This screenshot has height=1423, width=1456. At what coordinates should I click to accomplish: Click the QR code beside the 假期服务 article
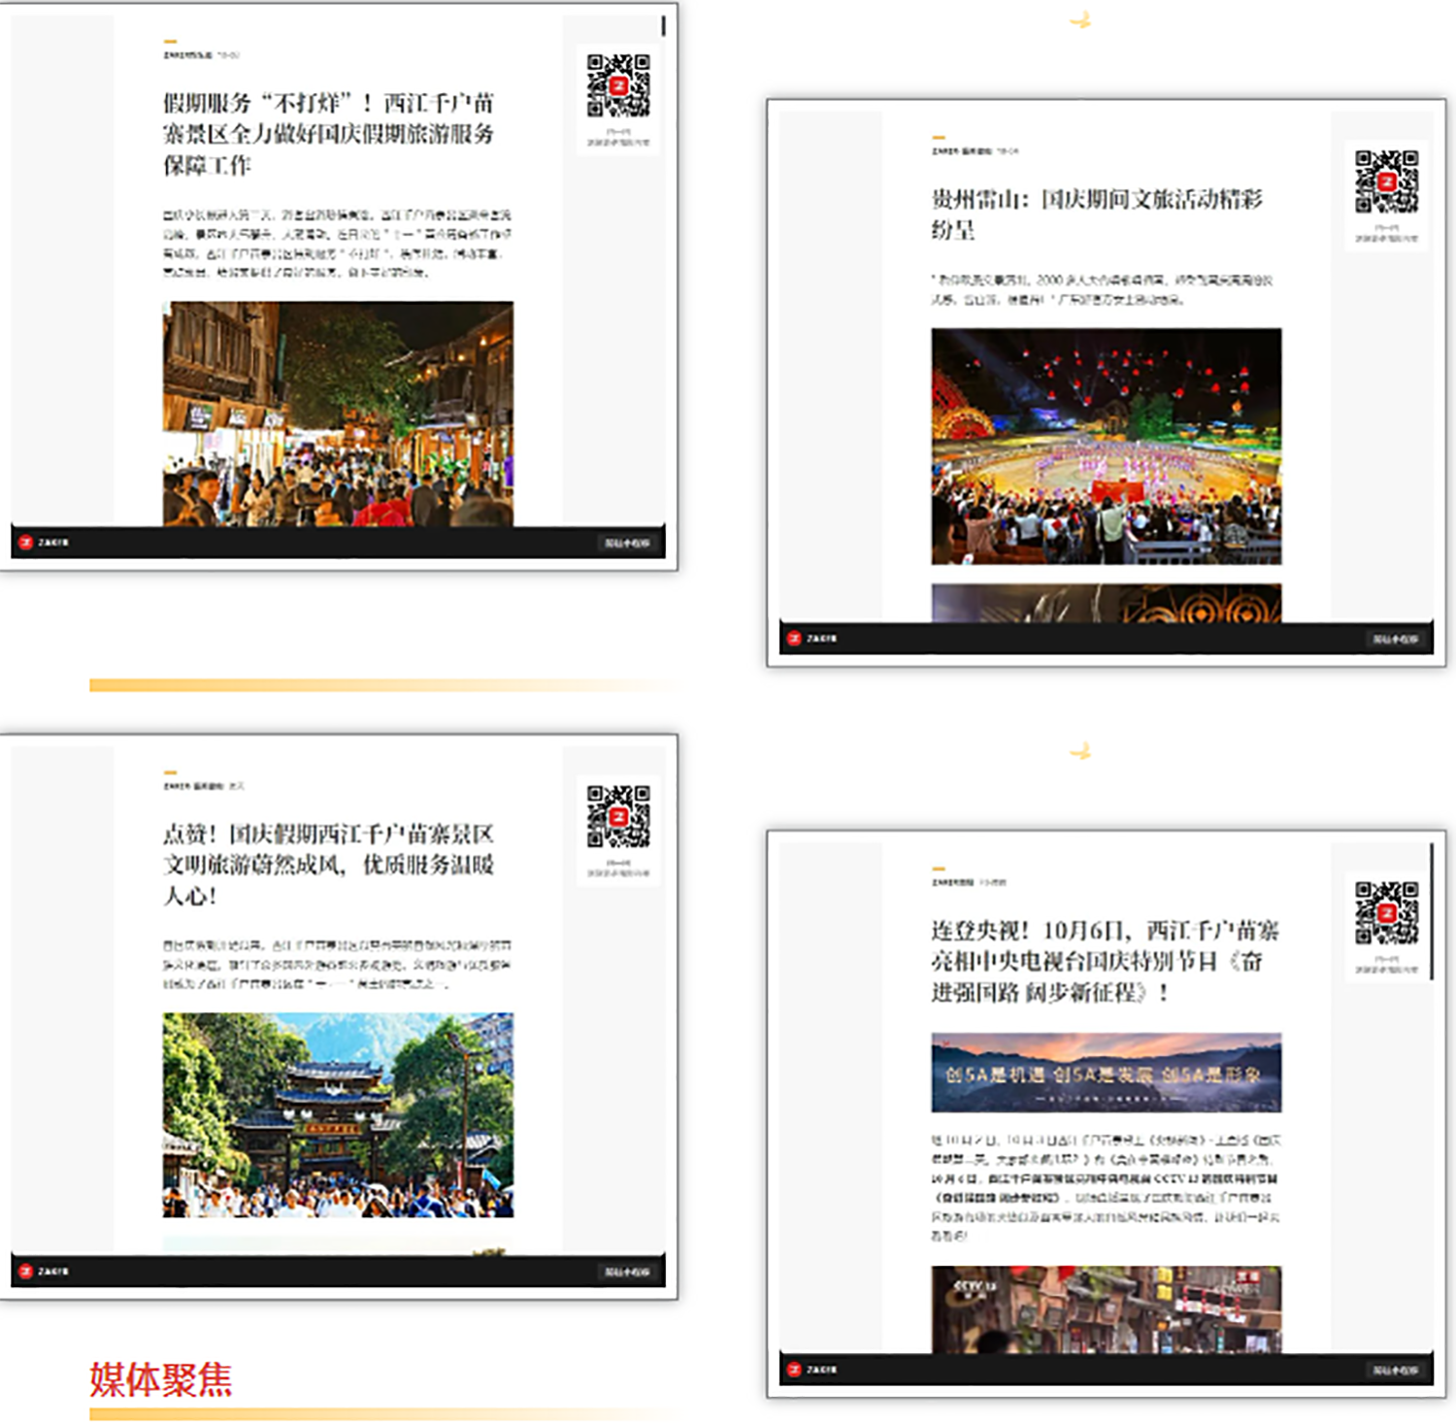pos(617,85)
